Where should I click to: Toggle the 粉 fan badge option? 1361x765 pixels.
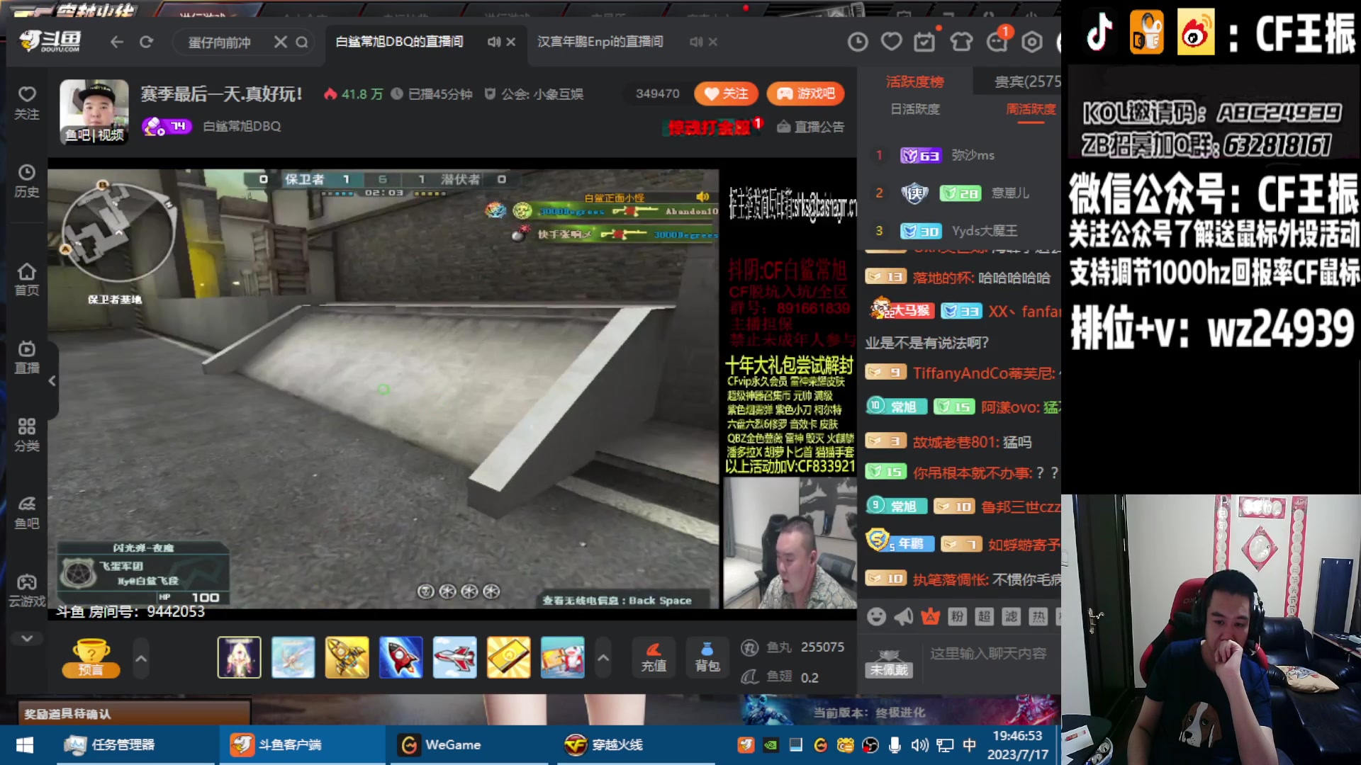[957, 616]
